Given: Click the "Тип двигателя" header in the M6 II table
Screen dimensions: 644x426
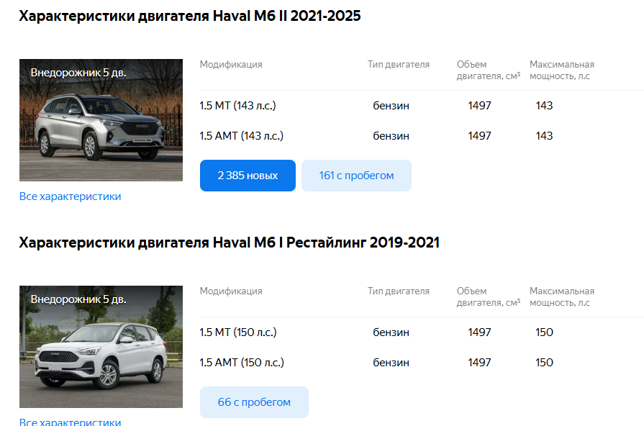Looking at the screenshot, I should (x=399, y=65).
